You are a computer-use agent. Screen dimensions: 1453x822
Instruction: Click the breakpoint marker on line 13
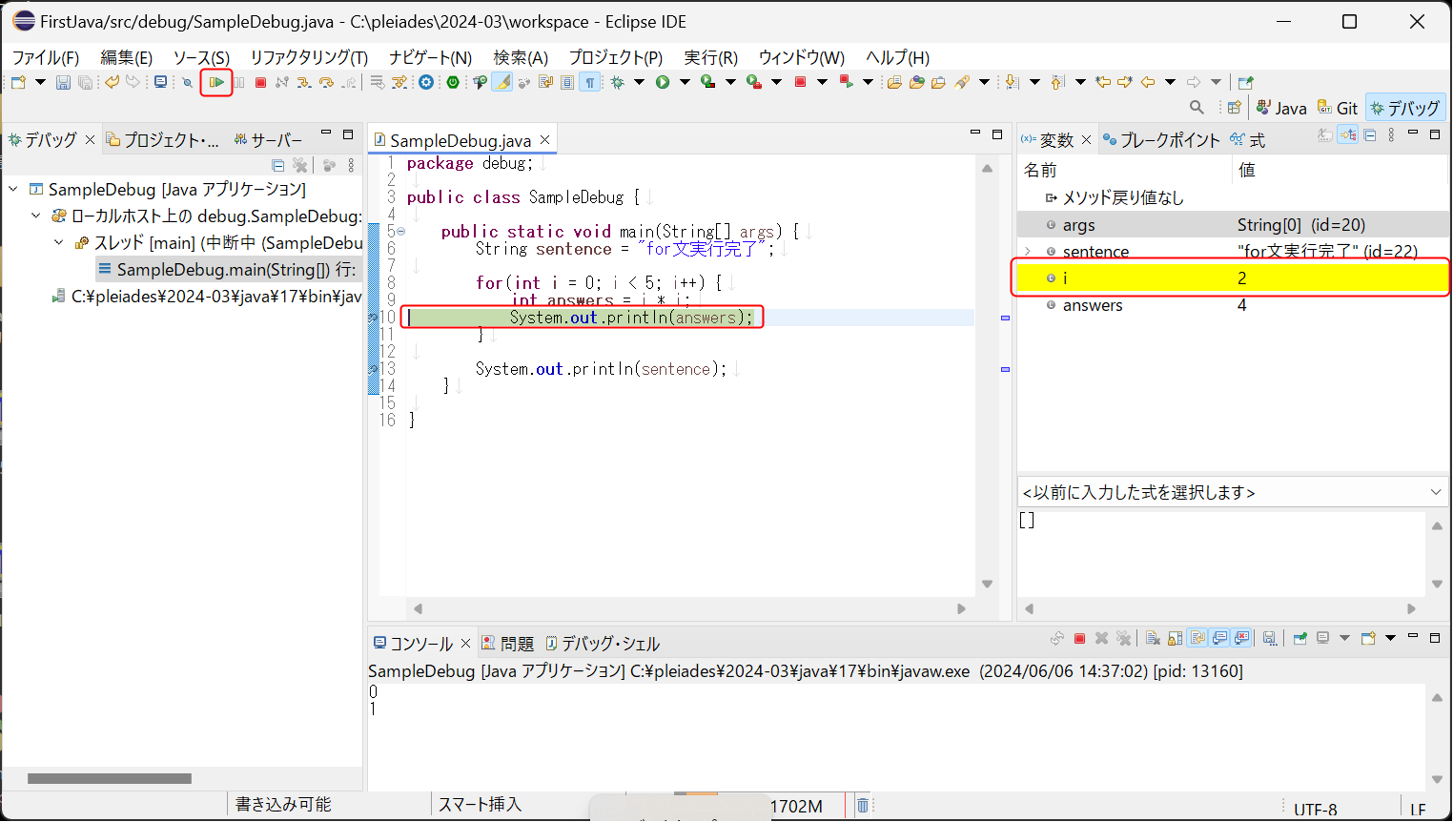(x=374, y=369)
